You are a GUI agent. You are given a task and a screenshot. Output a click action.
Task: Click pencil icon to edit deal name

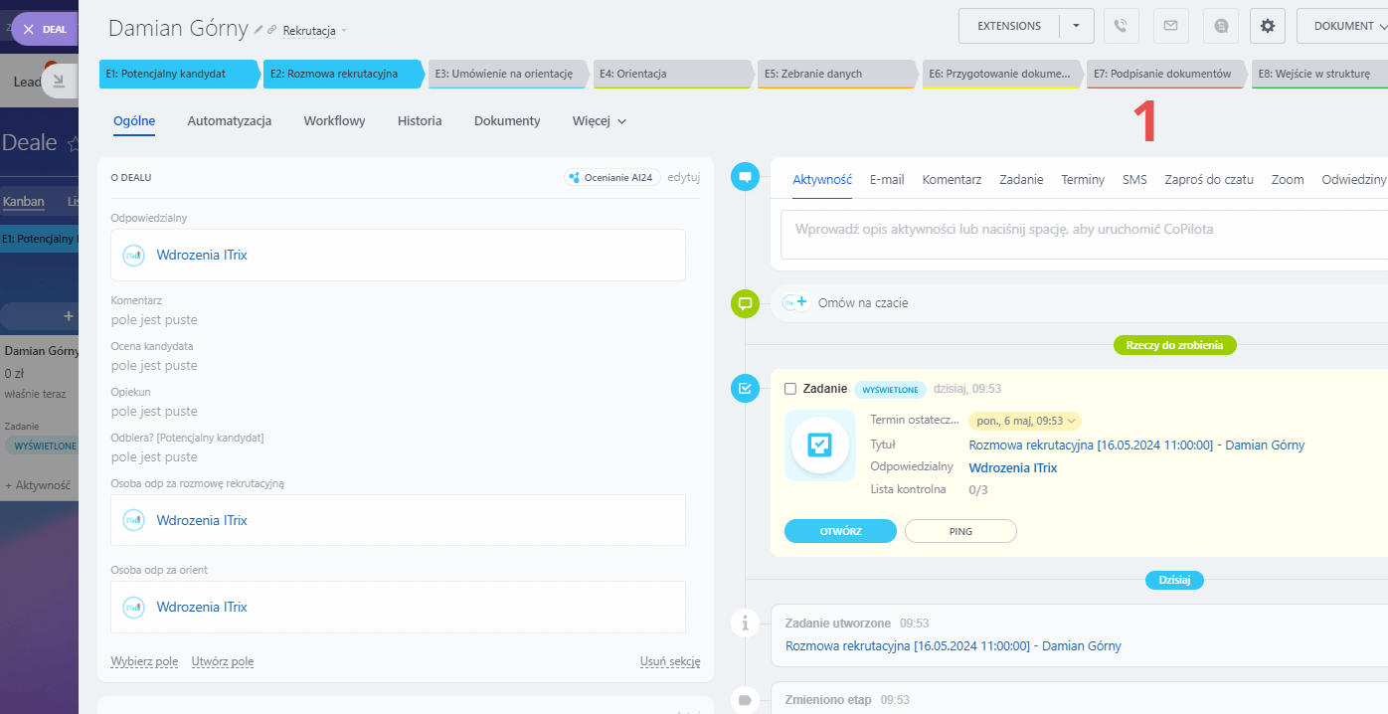[259, 31]
